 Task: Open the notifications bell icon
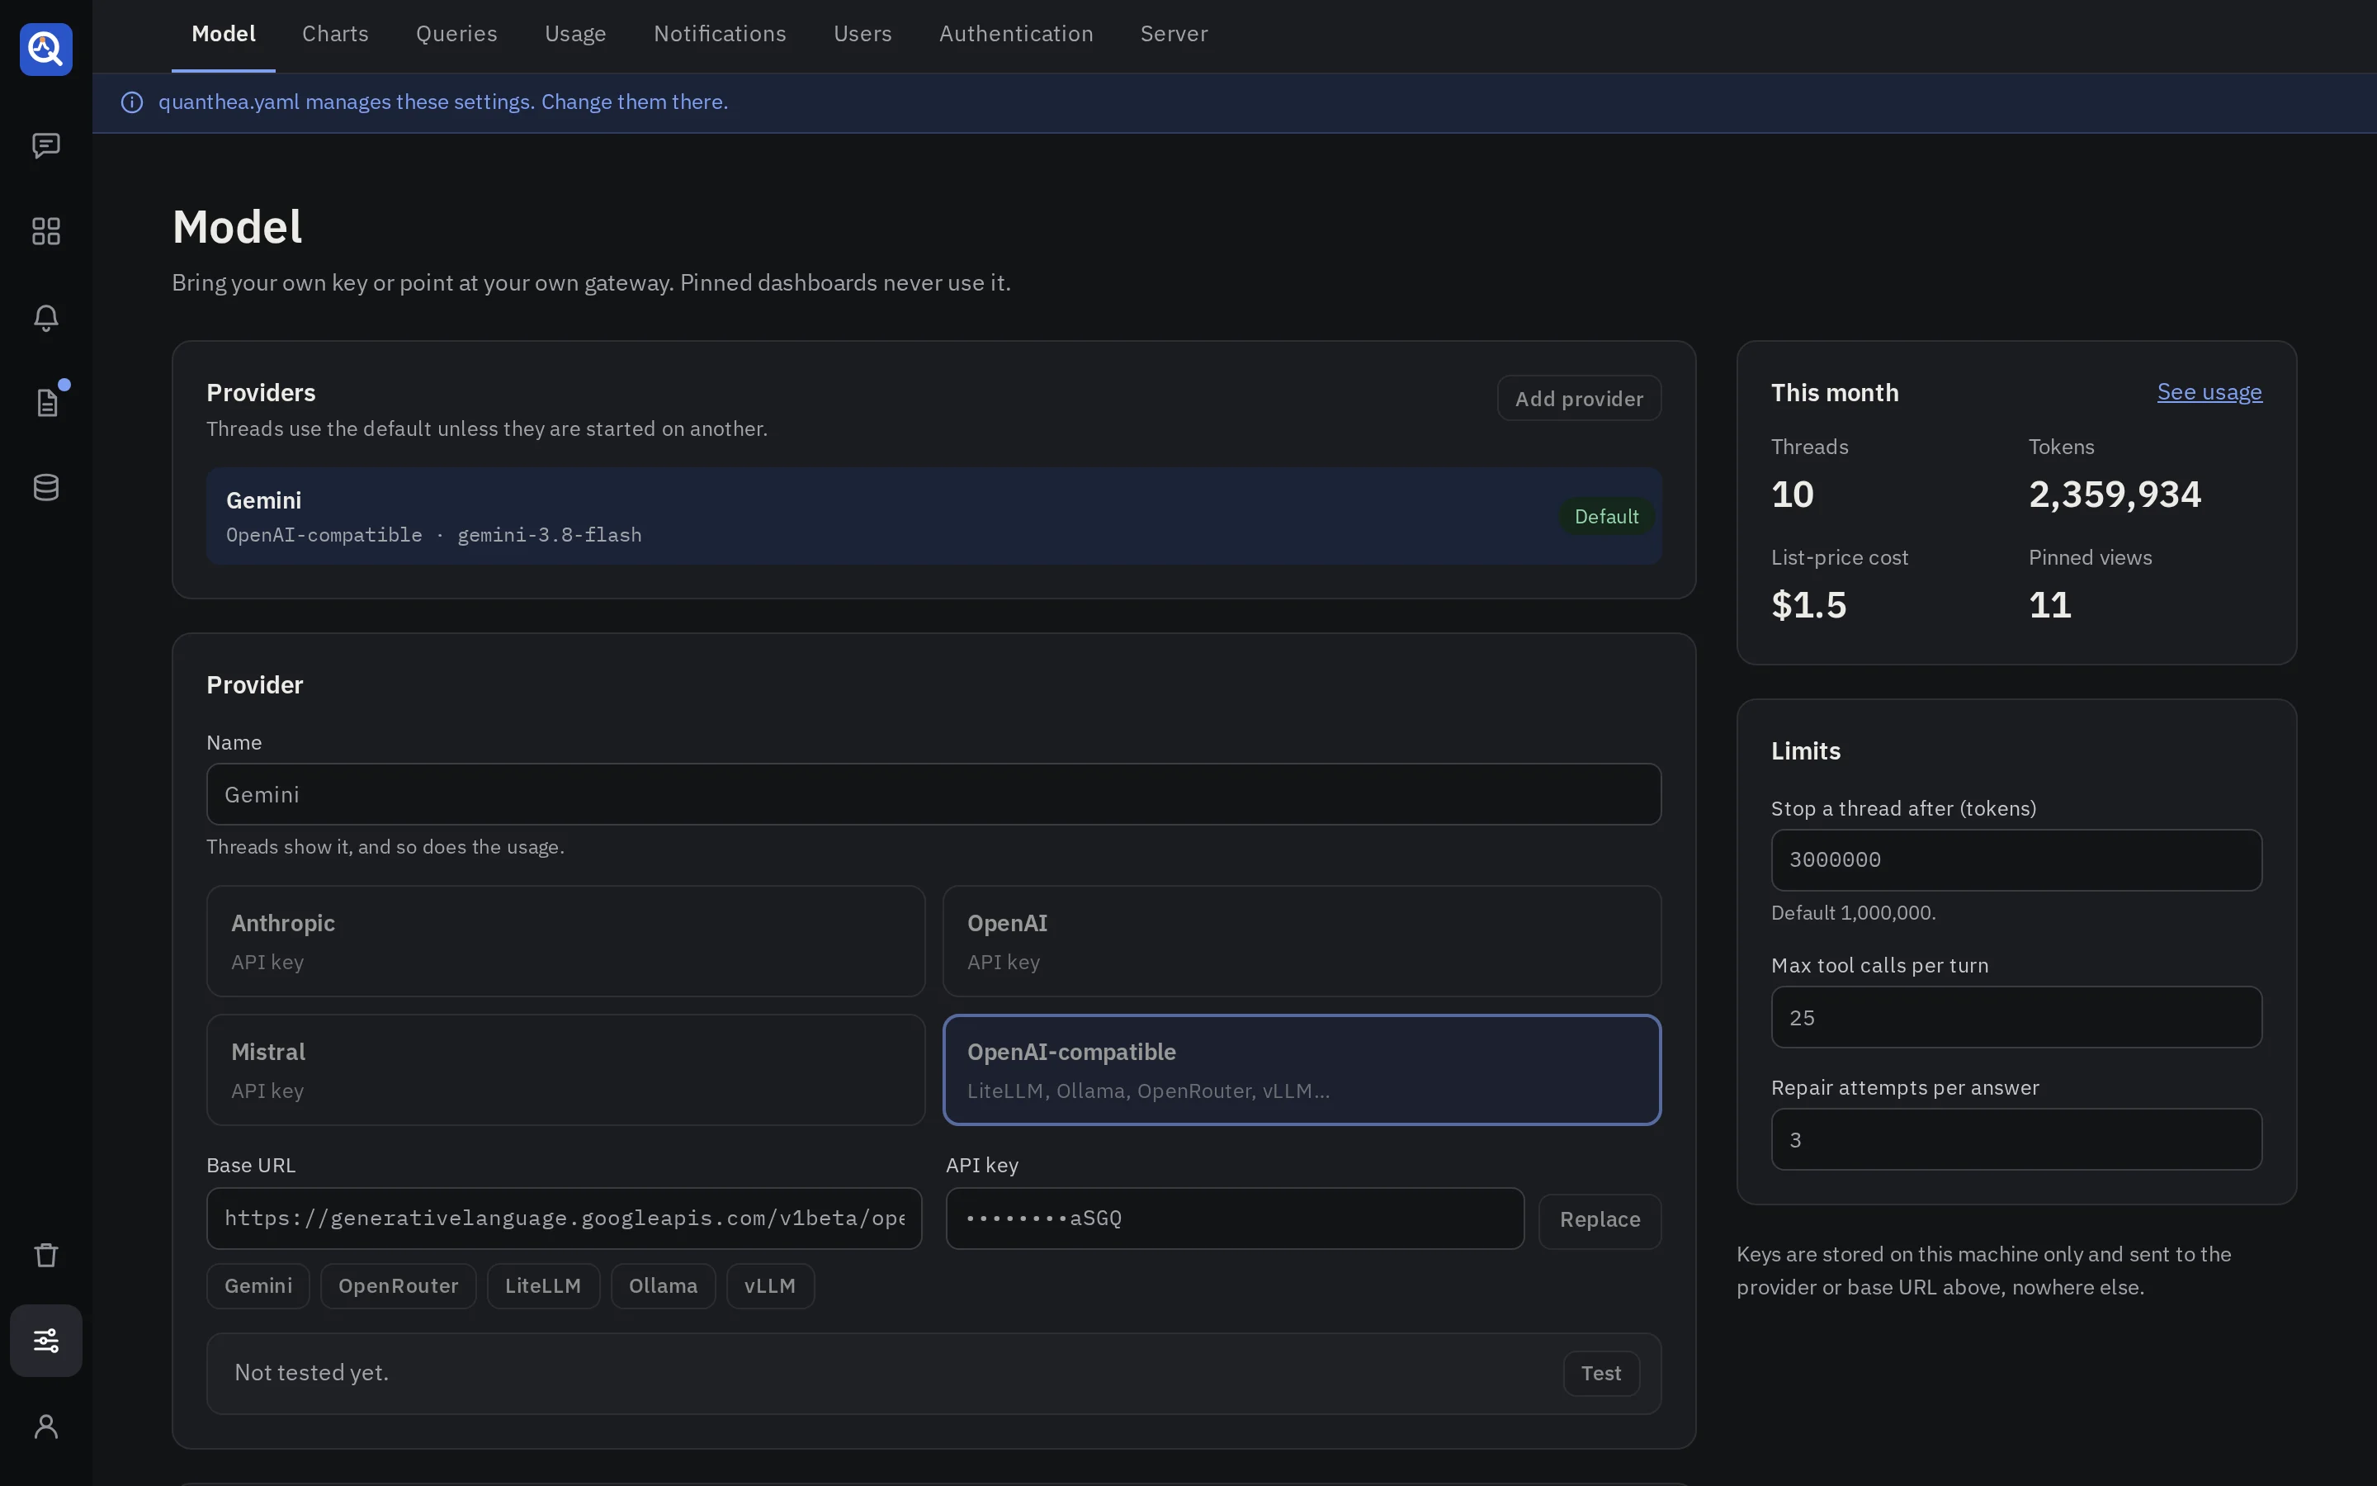[46, 316]
